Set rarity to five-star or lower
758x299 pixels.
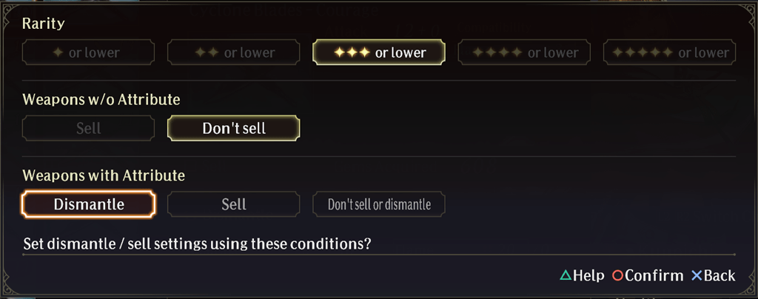click(669, 52)
